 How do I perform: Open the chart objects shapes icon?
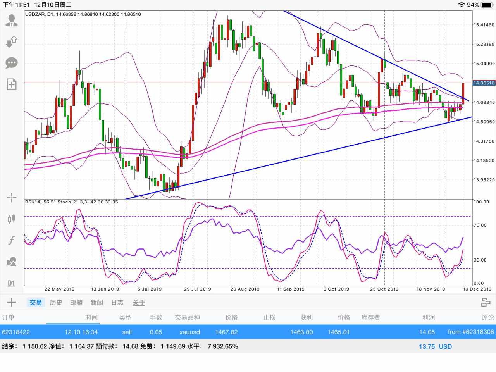coord(12,262)
